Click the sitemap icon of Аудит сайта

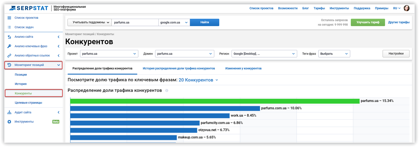pyautogui.click(x=9, y=112)
